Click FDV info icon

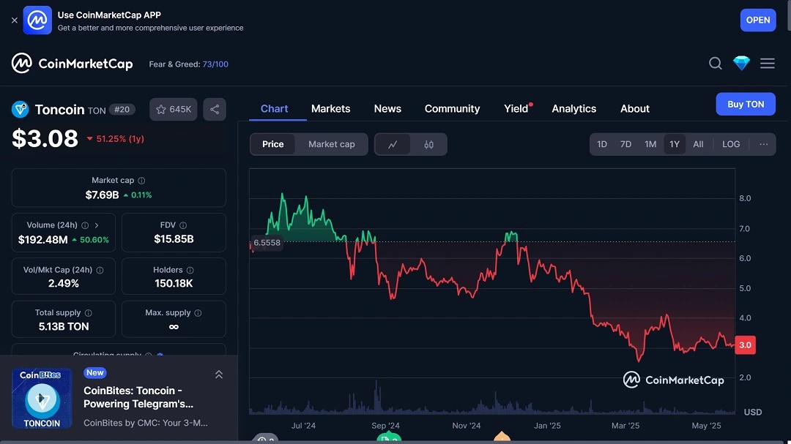click(183, 225)
